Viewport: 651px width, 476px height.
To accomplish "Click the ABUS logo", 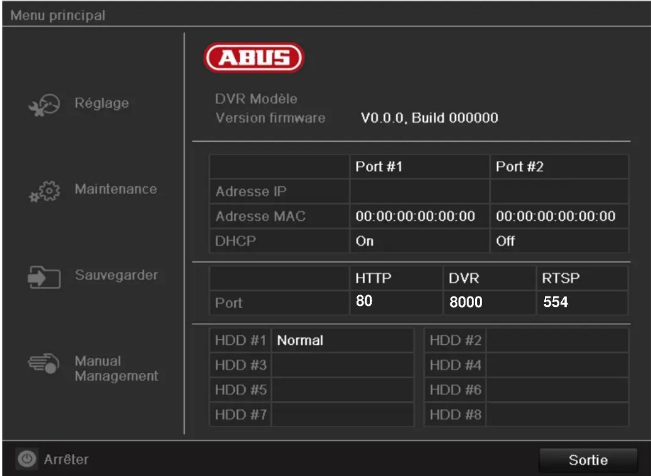I will 254,58.
